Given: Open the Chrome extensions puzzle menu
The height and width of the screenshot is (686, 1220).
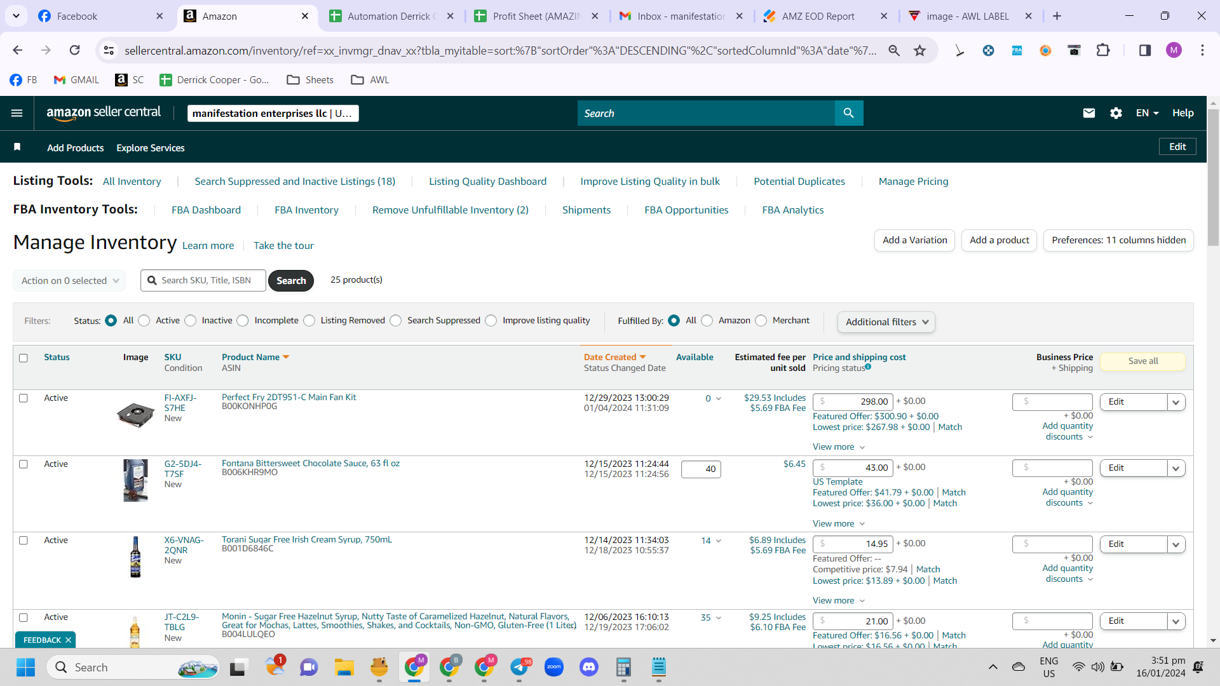Looking at the screenshot, I should [1103, 50].
